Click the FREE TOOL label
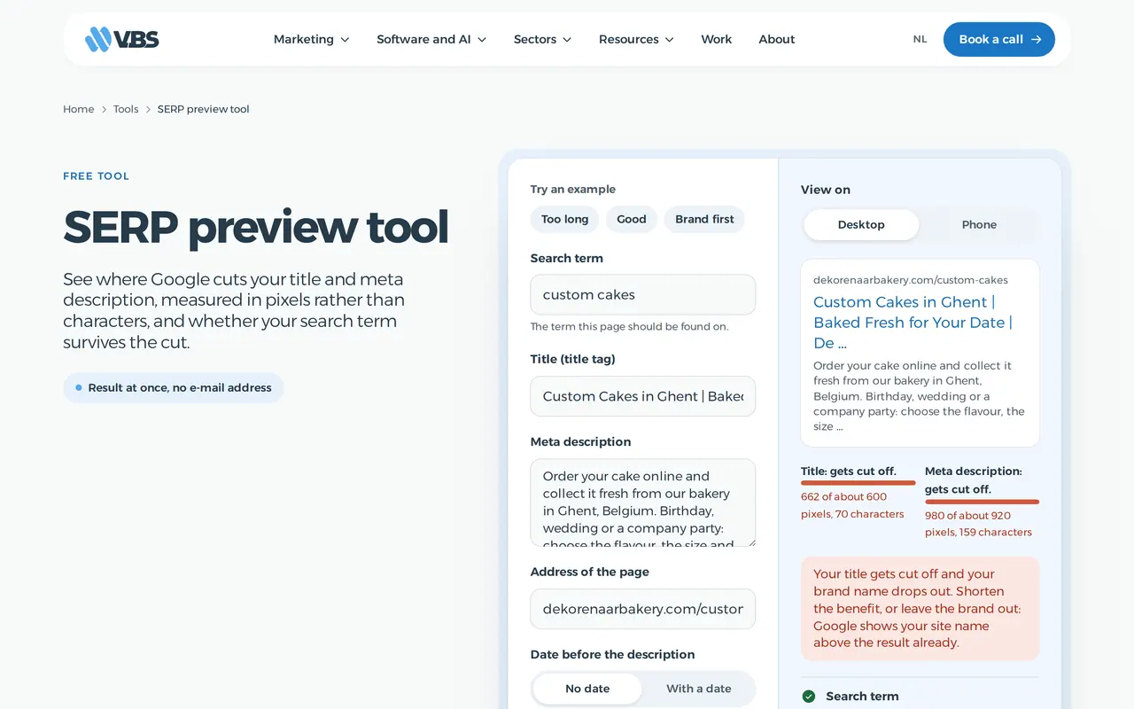This screenshot has height=709, width=1134. 97,176
